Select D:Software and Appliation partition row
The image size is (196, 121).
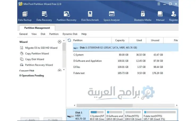click(x=126, y=61)
